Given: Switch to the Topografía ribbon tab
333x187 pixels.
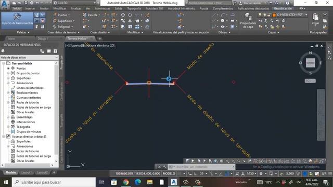Looking at the screenshot, I should (x=134, y=9).
